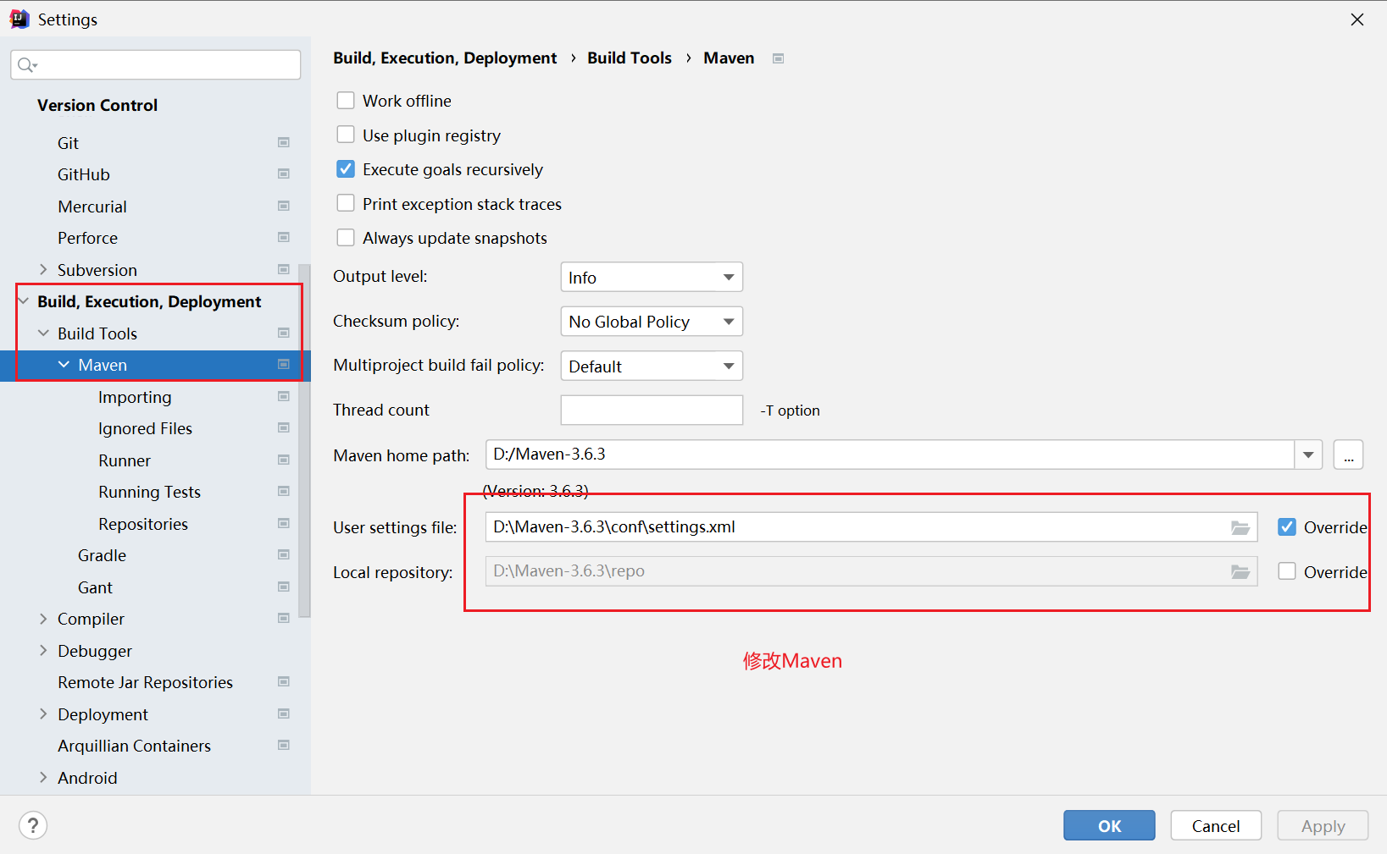The image size is (1387, 854).
Task: Tick Override for Local repository
Action: [1286, 571]
